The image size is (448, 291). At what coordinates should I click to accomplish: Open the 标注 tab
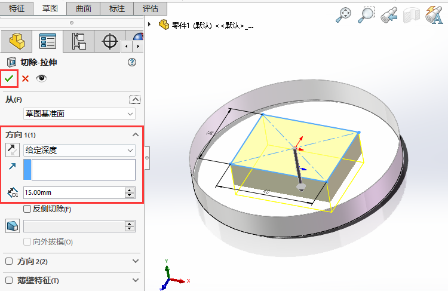pyautogui.click(x=117, y=8)
